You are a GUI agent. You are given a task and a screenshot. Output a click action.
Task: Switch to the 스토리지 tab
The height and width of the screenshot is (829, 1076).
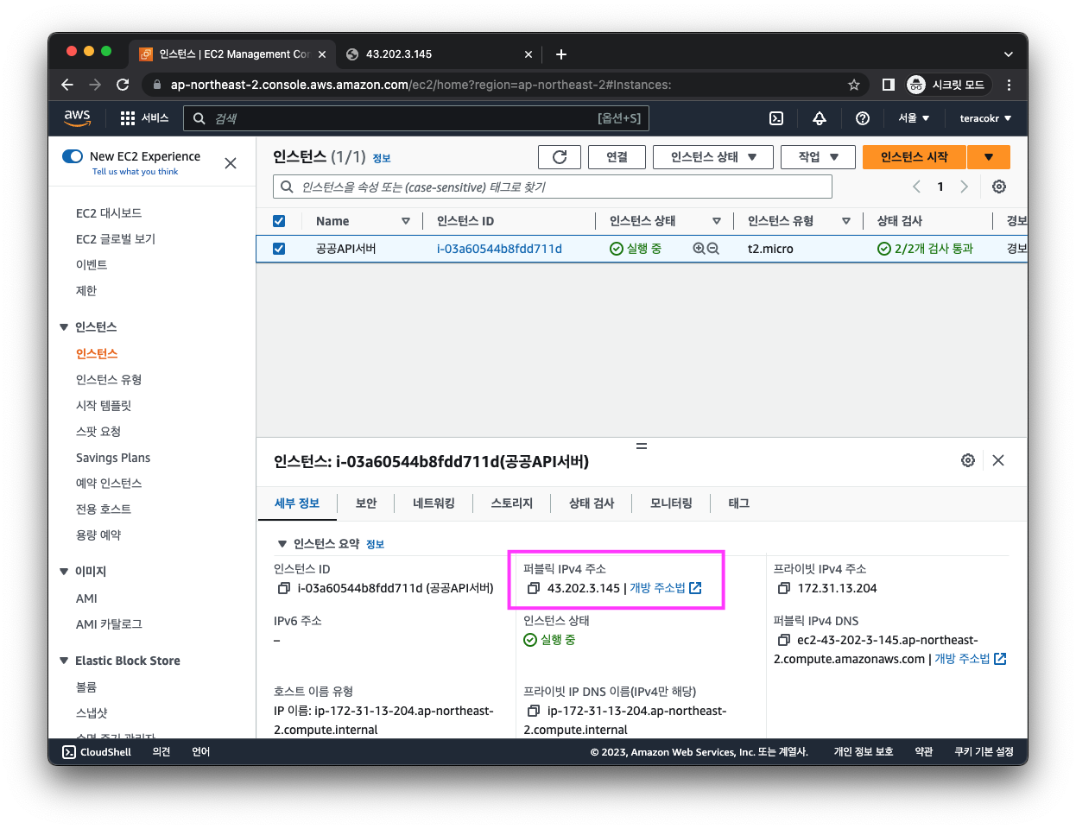512,503
